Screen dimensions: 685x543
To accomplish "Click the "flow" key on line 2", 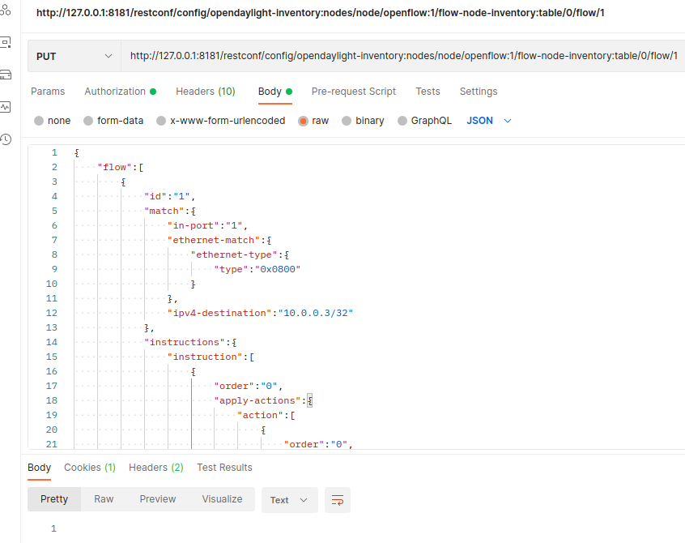I will (114, 167).
